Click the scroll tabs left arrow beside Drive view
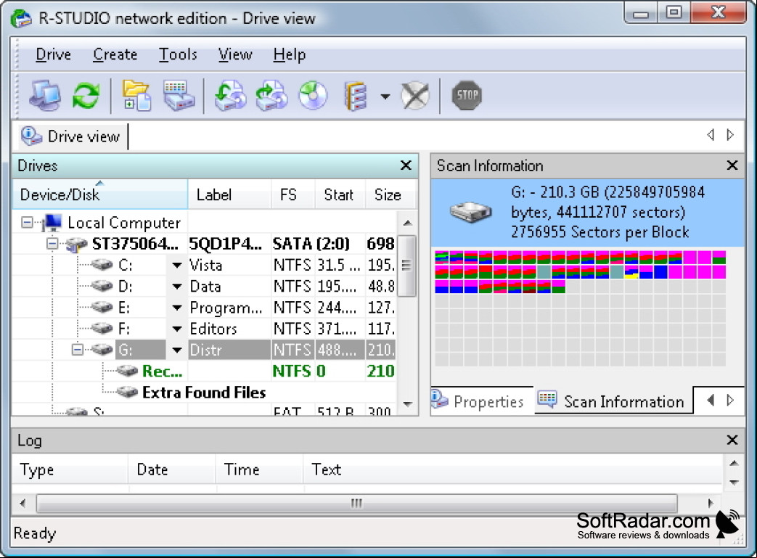 pos(711,135)
